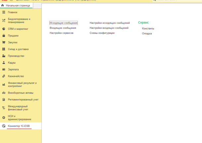Open Схемы конфигурации link
The width and height of the screenshot is (202, 143).
click(x=102, y=33)
